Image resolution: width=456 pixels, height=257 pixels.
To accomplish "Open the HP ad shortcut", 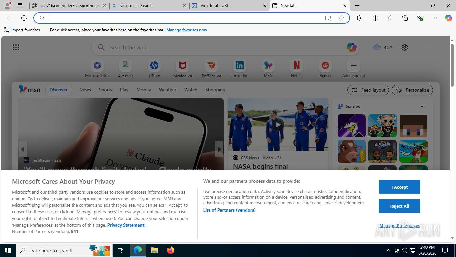I will (154, 69).
